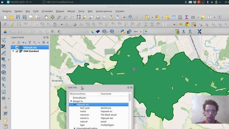Save the project with the floppy disk icon
The height and width of the screenshot is (129, 229).
pyautogui.click(x=18, y=17)
